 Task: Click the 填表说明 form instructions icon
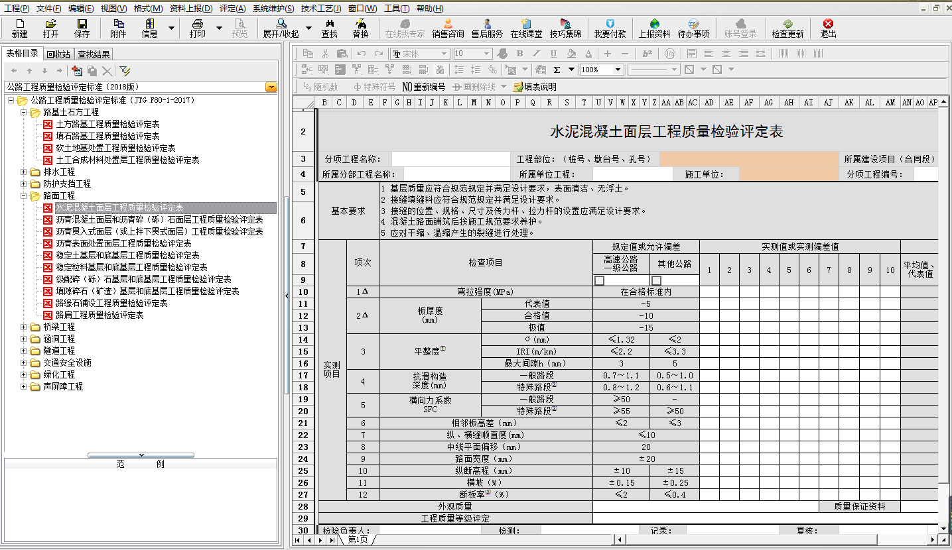(535, 87)
